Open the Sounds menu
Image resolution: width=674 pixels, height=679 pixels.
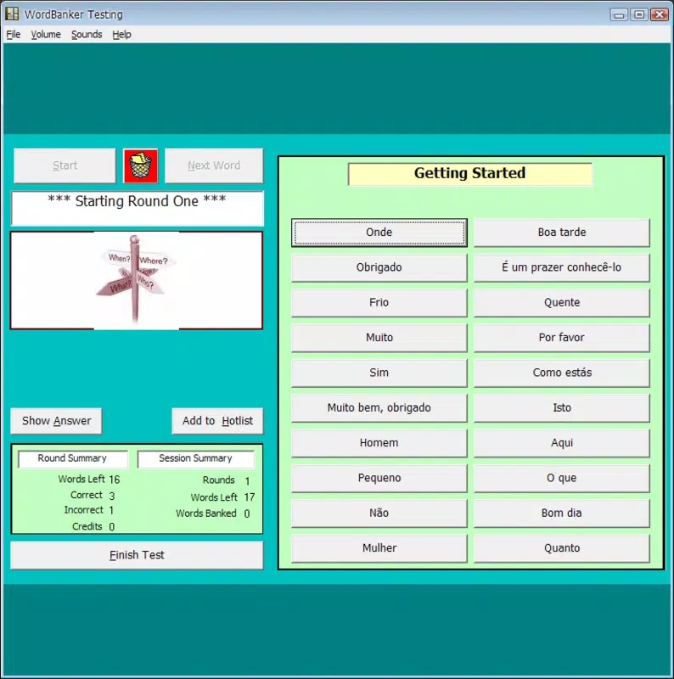[87, 34]
